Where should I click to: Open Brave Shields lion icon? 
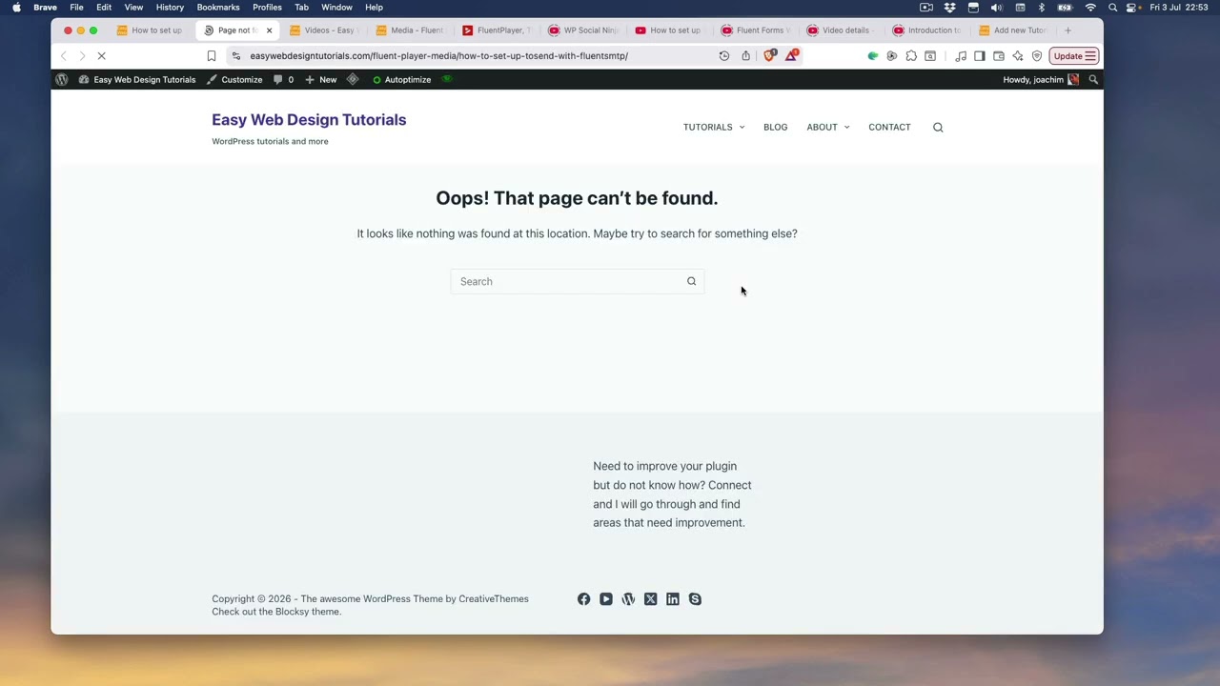coord(770,55)
